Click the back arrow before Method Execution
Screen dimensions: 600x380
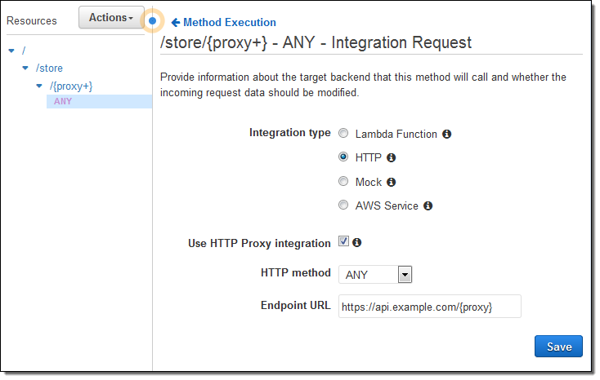[175, 23]
